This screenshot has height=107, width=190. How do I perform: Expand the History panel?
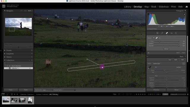tap(5, 57)
